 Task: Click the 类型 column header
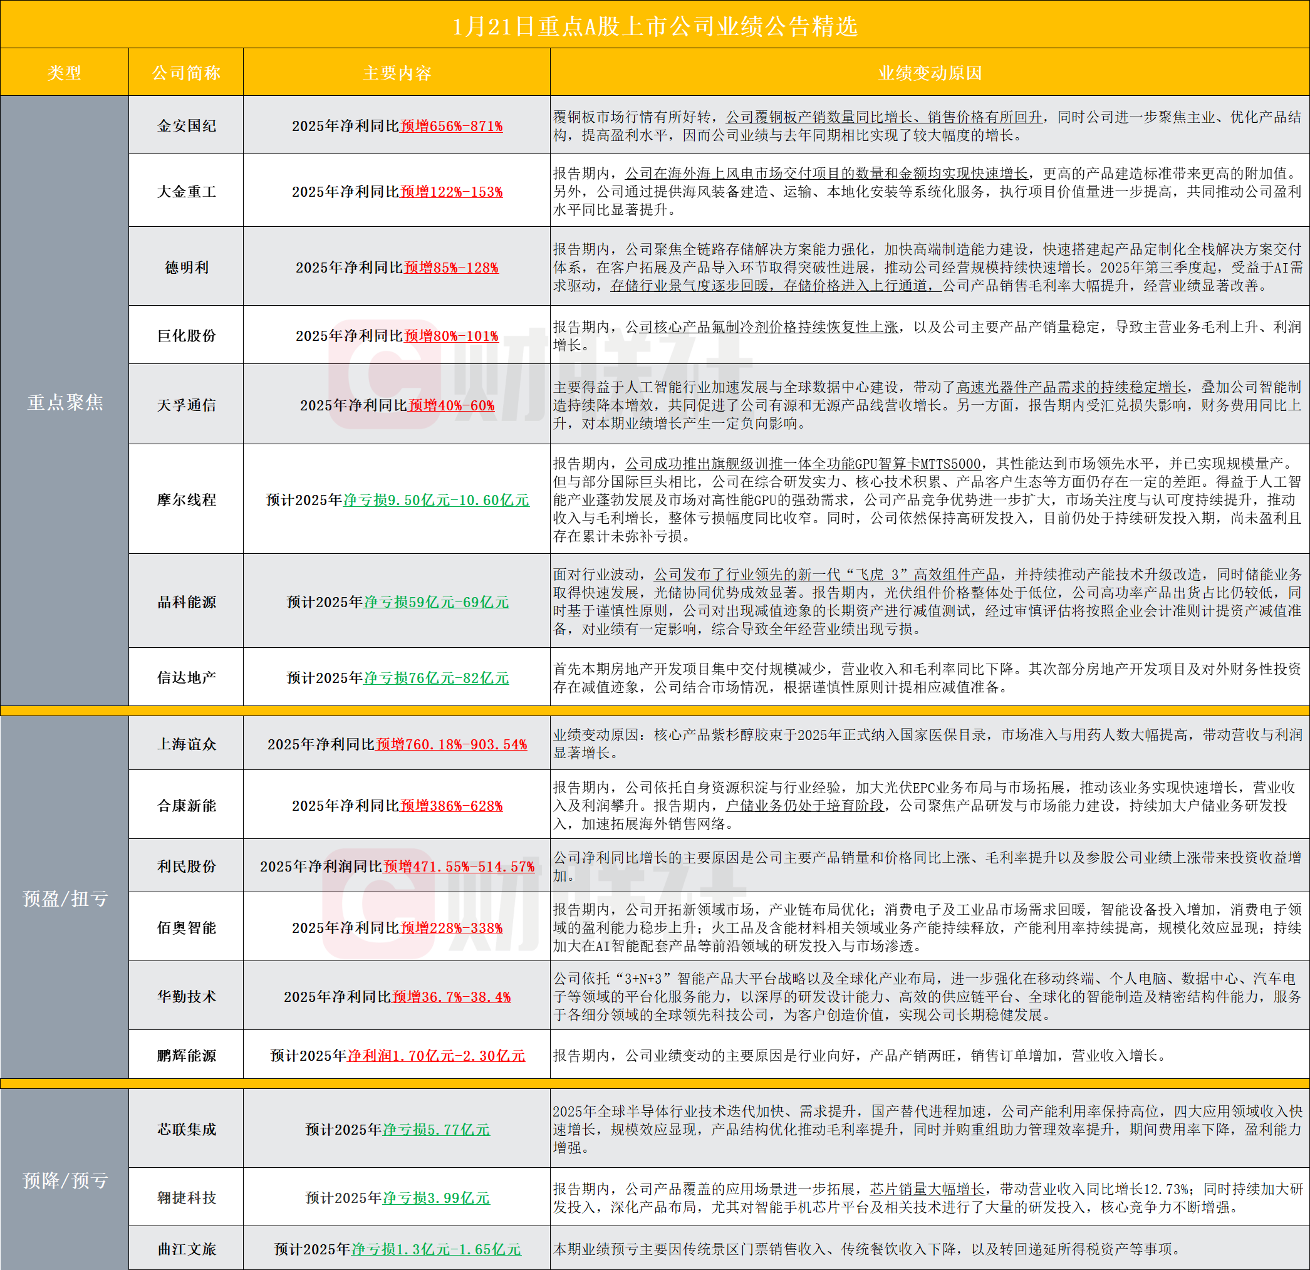[x=64, y=72]
